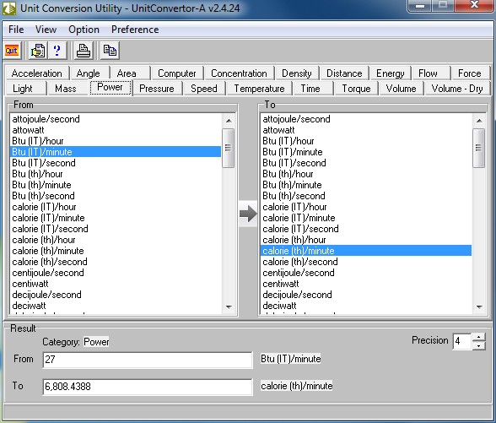
Task: Select centiwatt in From list
Action: [116, 284]
